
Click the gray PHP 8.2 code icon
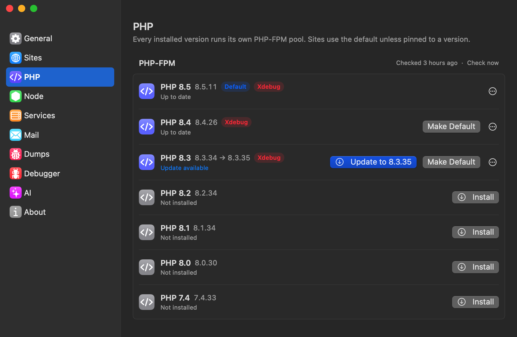(x=147, y=197)
